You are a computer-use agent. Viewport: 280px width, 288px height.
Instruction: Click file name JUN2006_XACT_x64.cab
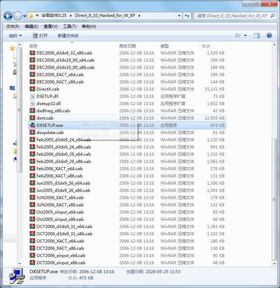point(60,198)
